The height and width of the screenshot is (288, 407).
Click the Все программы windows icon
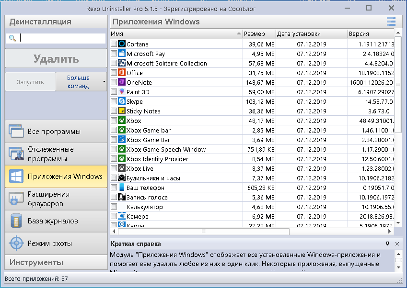tap(16, 131)
